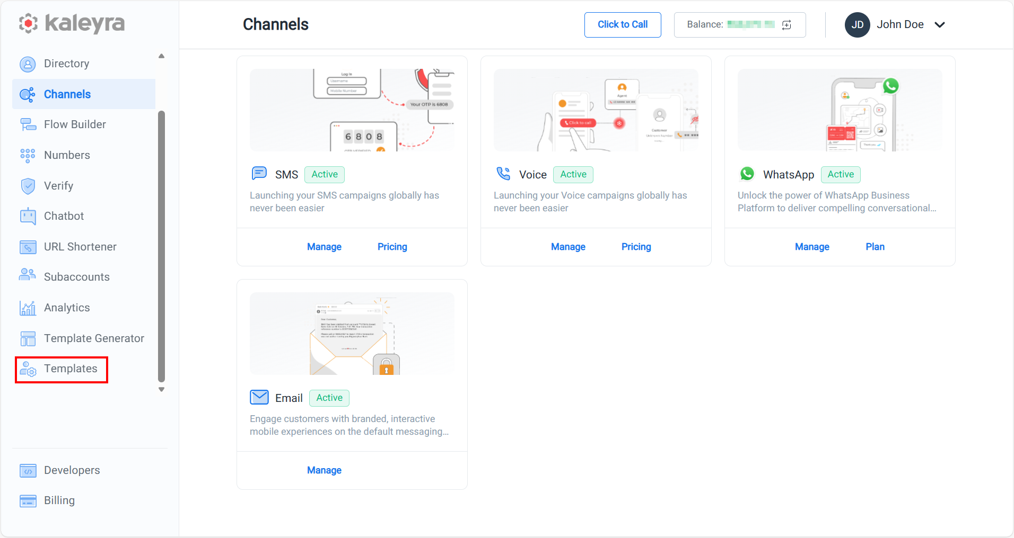Viewport: 1014px width, 538px height.
Task: Click the JD user avatar
Action: coord(857,25)
